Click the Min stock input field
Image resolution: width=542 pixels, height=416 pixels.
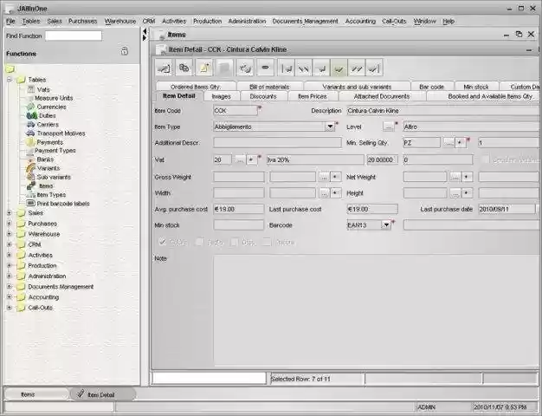(x=238, y=225)
